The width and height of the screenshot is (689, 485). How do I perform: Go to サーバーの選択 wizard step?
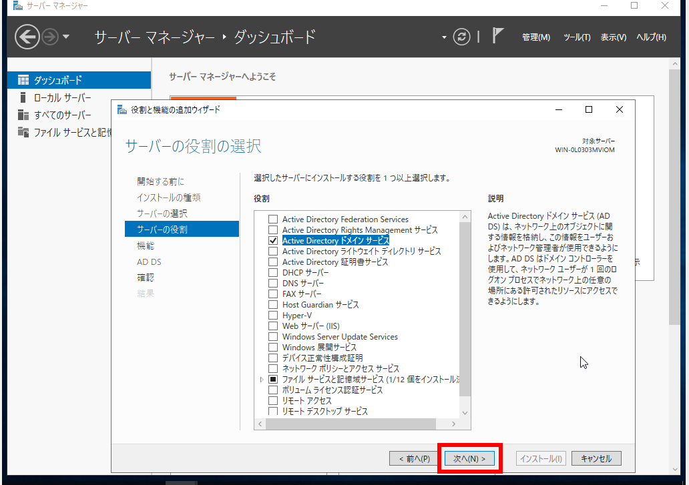click(x=162, y=213)
